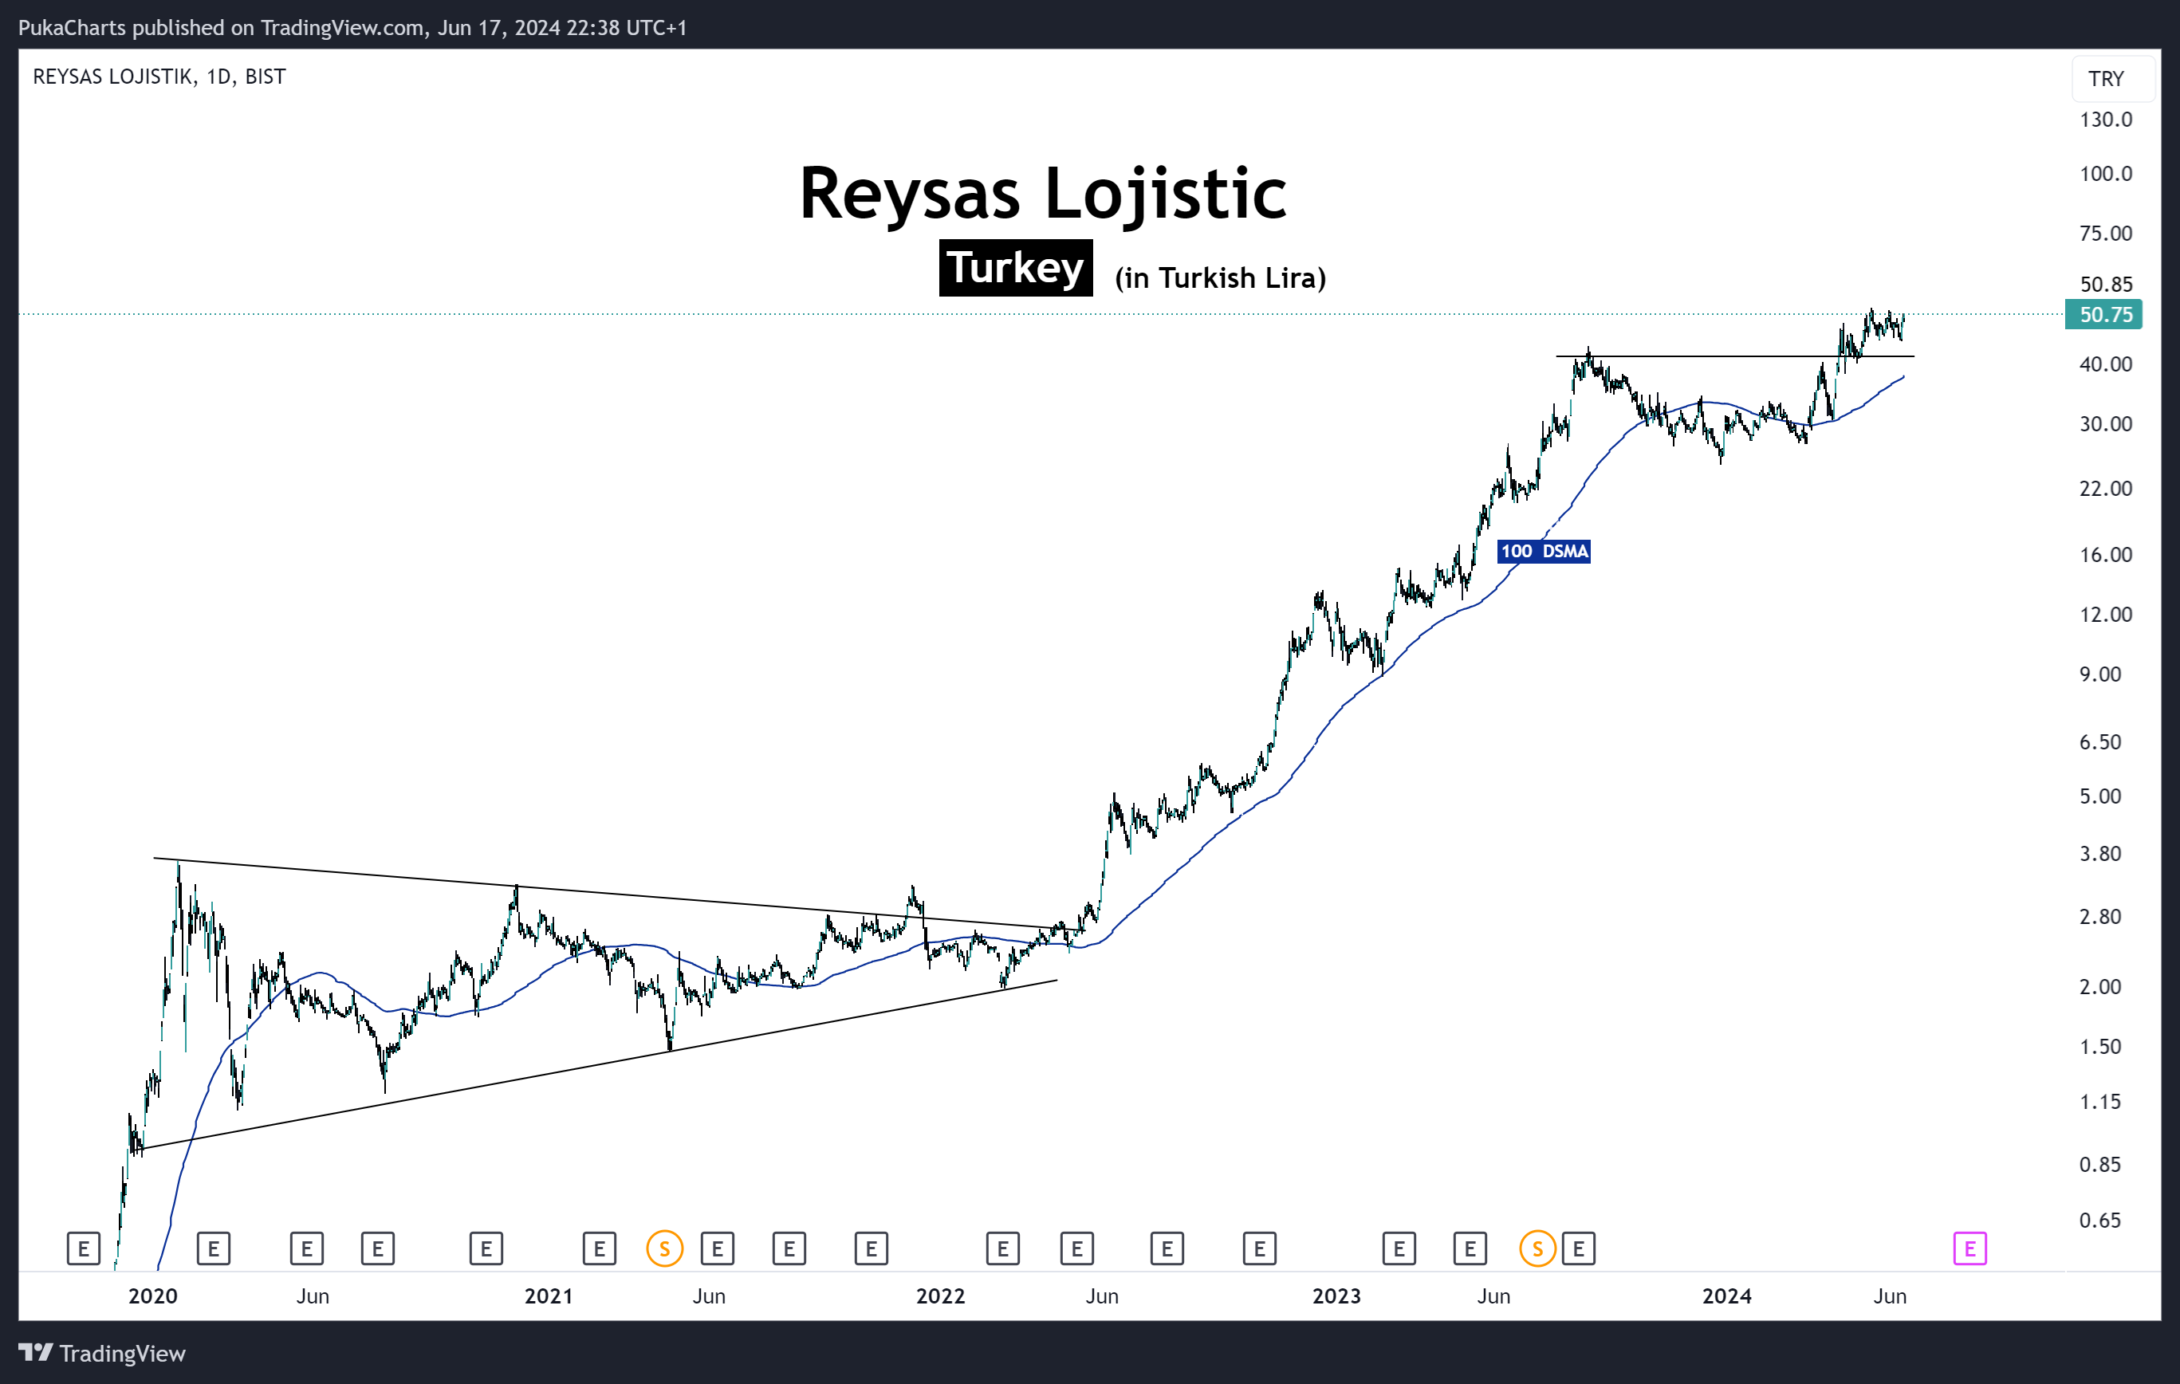Click the 2021 label on the time axis

[549, 1296]
